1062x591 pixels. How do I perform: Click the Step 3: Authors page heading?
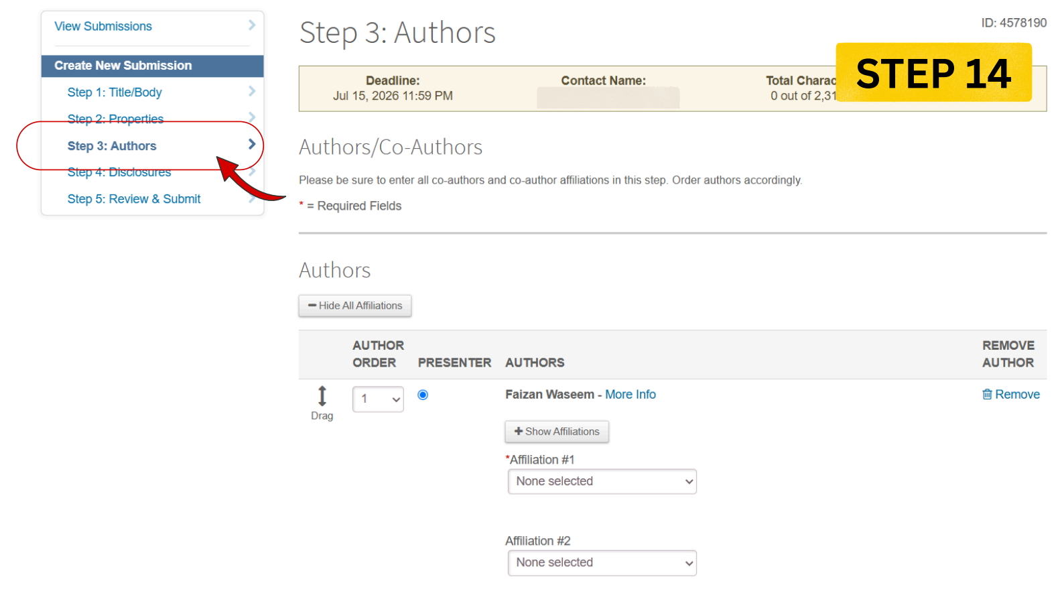(397, 33)
